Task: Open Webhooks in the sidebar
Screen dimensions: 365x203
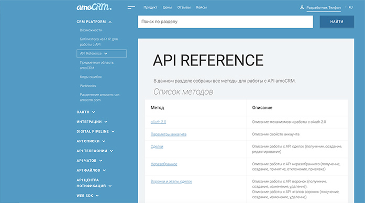Action: [88, 86]
